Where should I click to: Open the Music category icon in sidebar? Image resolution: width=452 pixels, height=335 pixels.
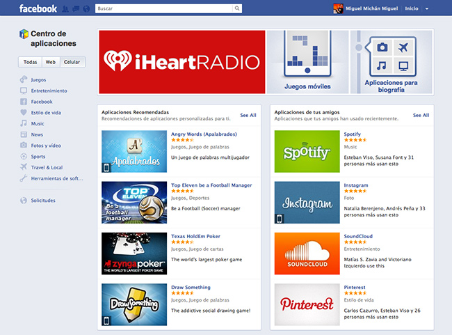(24, 123)
